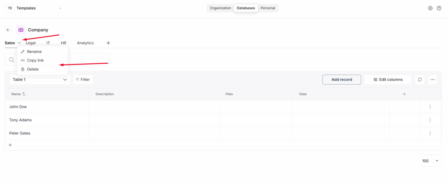Add a new tab with the plus icon
448x182 pixels.
click(108, 43)
